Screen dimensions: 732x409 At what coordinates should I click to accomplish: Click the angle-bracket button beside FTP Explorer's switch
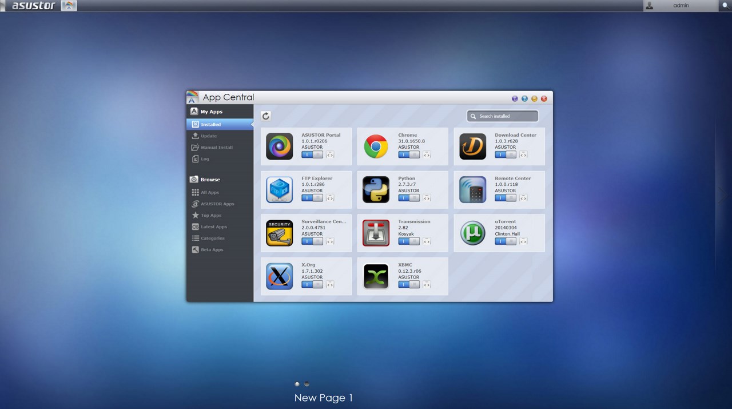pos(330,198)
